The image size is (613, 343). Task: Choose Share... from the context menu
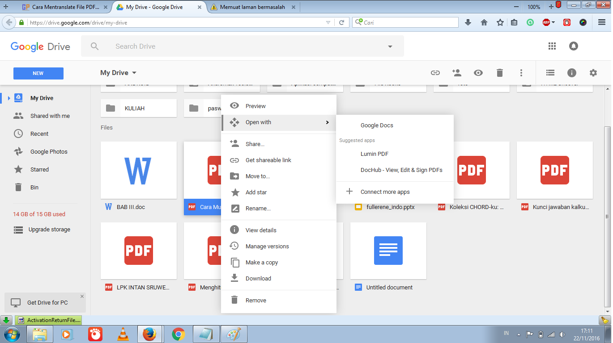279,144
